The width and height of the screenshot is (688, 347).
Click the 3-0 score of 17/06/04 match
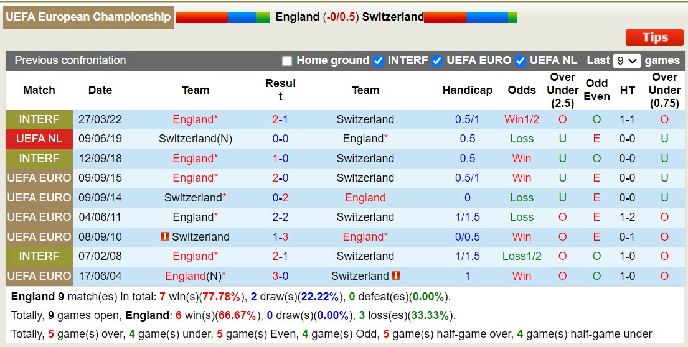point(280,276)
